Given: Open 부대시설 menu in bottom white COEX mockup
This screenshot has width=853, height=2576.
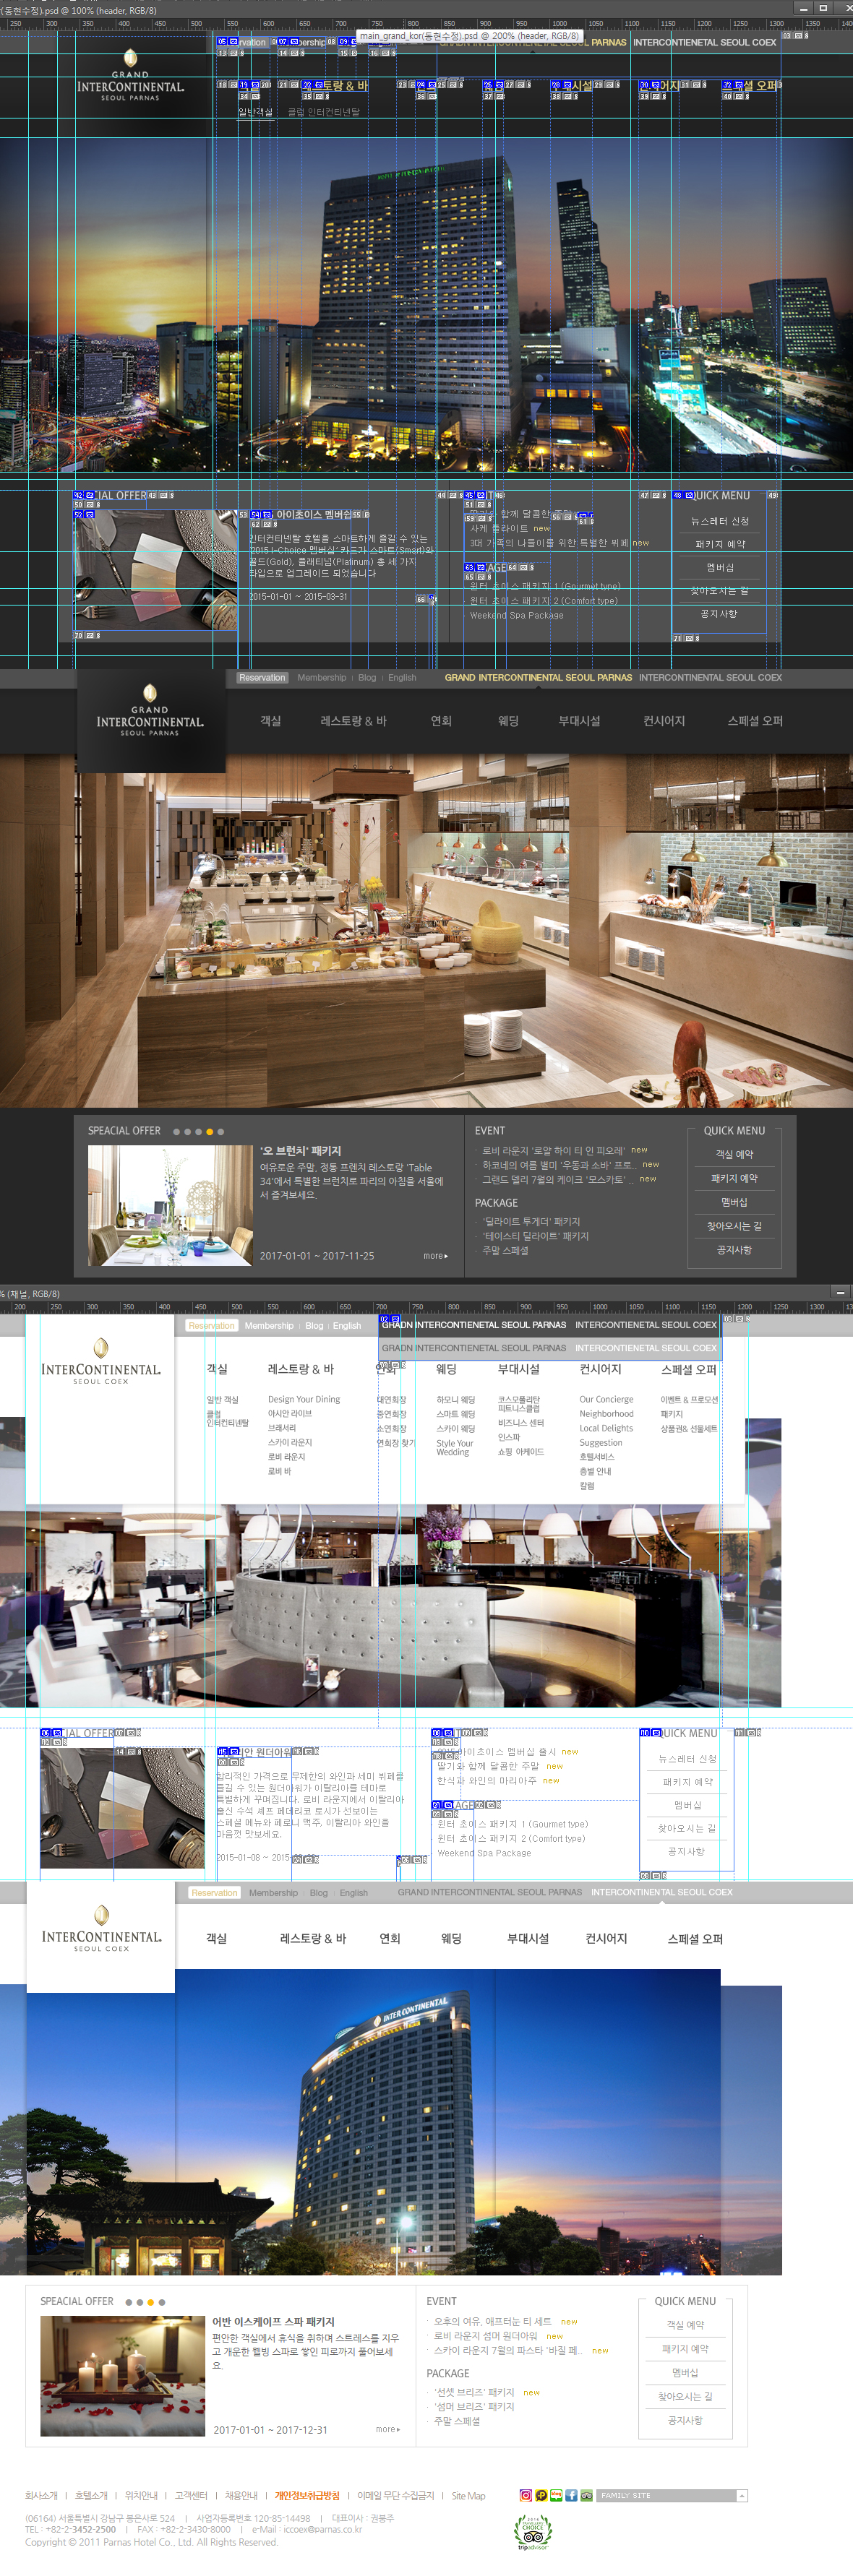Looking at the screenshot, I should pos(528,1938).
